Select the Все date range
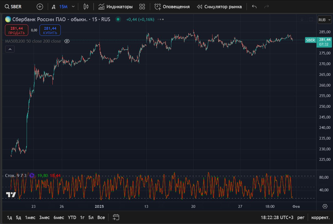The width and height of the screenshot is (333, 224). coord(101,217)
